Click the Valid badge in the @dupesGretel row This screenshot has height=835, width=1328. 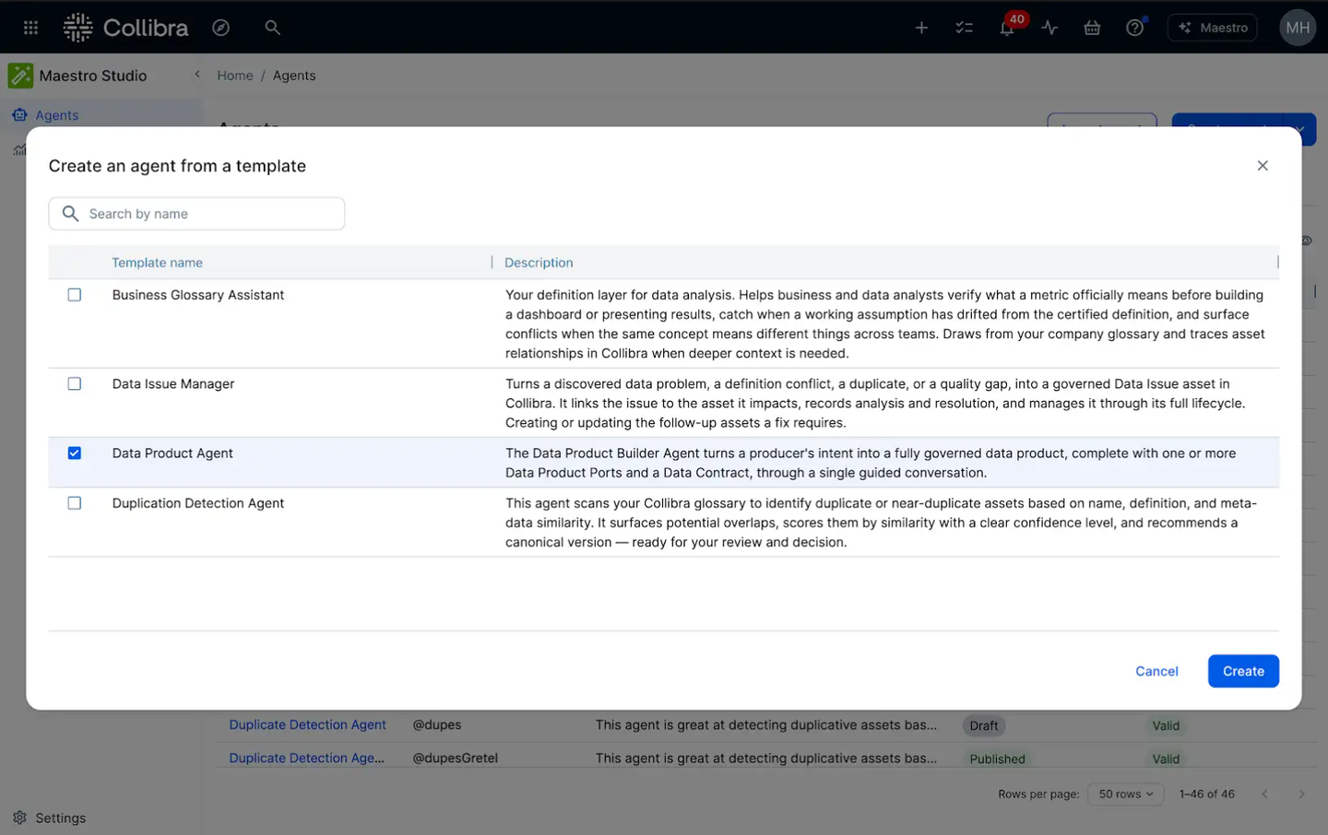(1166, 759)
